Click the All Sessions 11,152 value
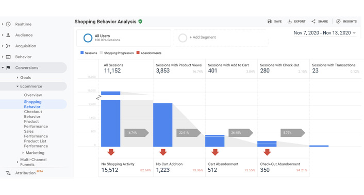The width and height of the screenshot is (364, 195). tap(112, 70)
